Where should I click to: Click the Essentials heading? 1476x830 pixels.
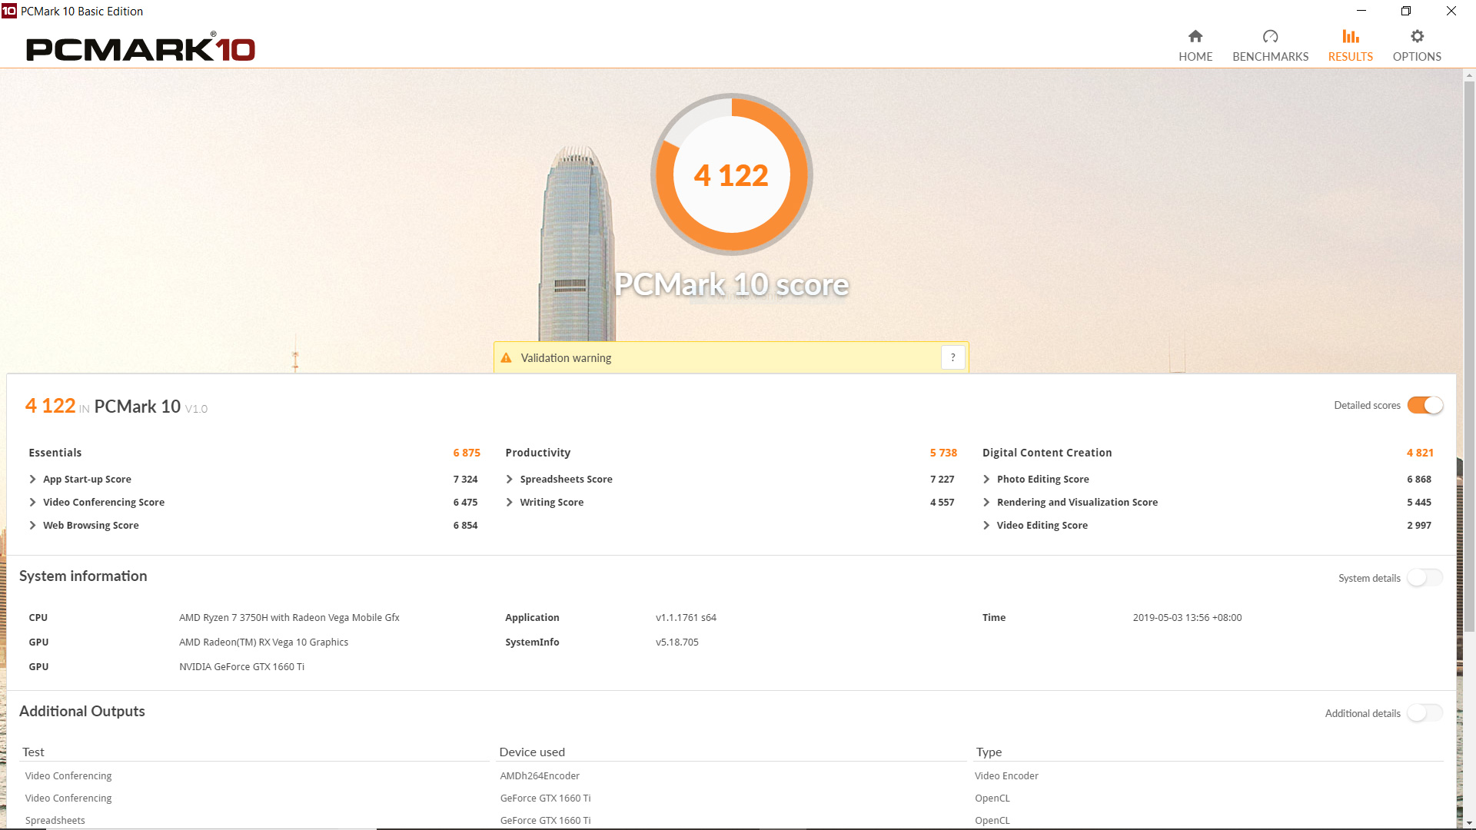coord(55,453)
